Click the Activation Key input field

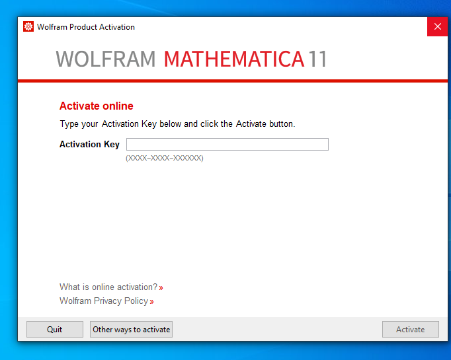[x=227, y=144]
